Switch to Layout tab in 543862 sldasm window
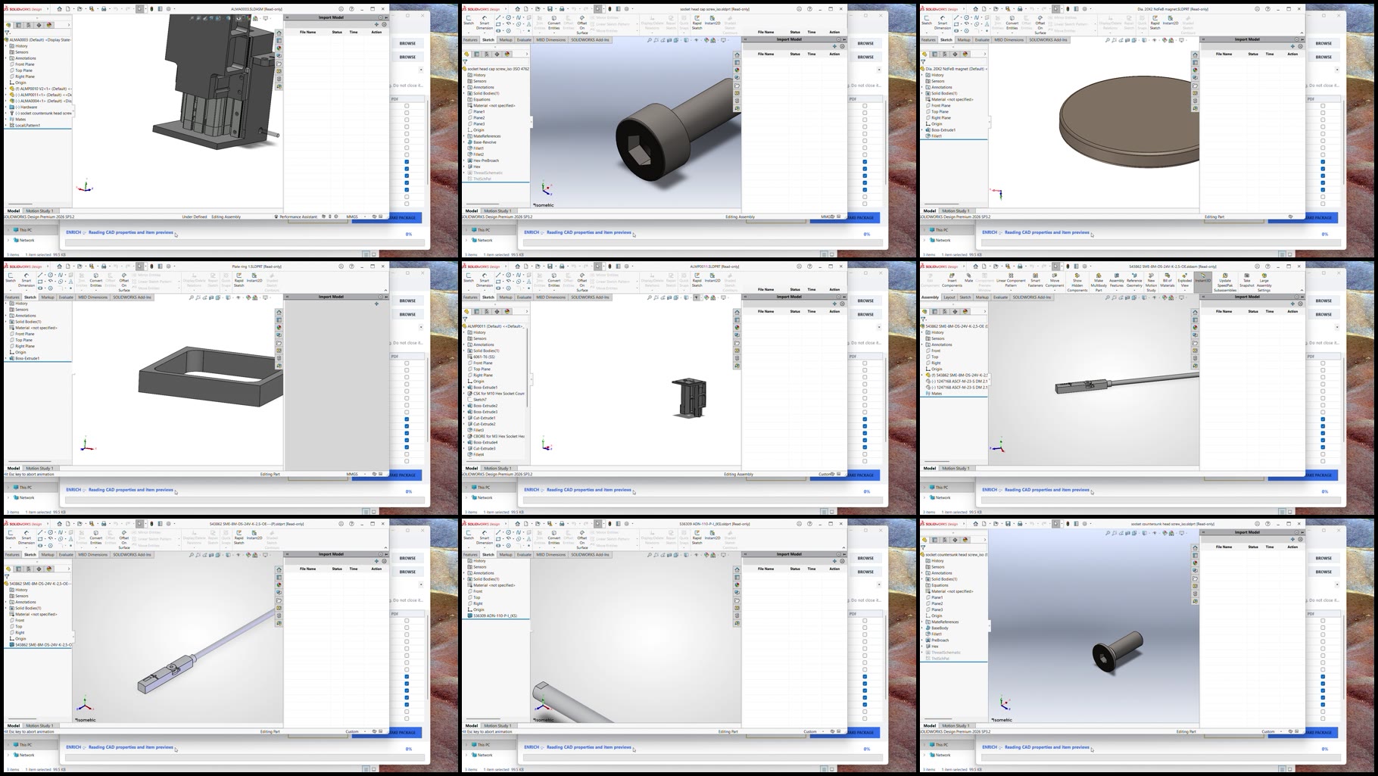This screenshot has height=776, width=1378. click(x=949, y=298)
